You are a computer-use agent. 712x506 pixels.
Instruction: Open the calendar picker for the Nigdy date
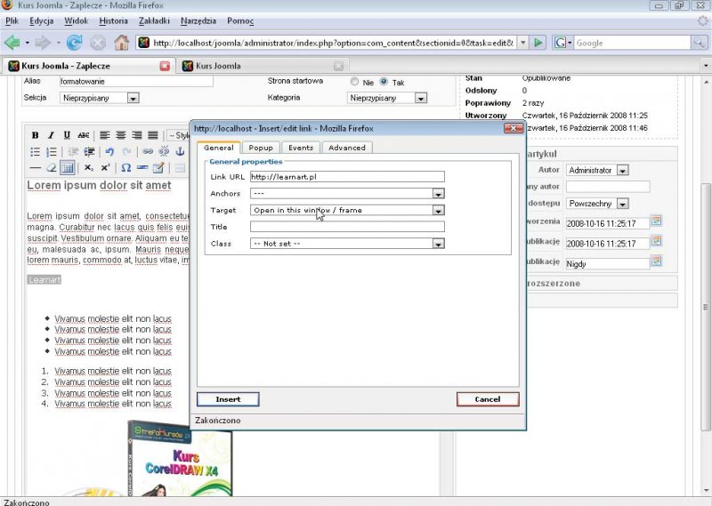pyautogui.click(x=656, y=262)
